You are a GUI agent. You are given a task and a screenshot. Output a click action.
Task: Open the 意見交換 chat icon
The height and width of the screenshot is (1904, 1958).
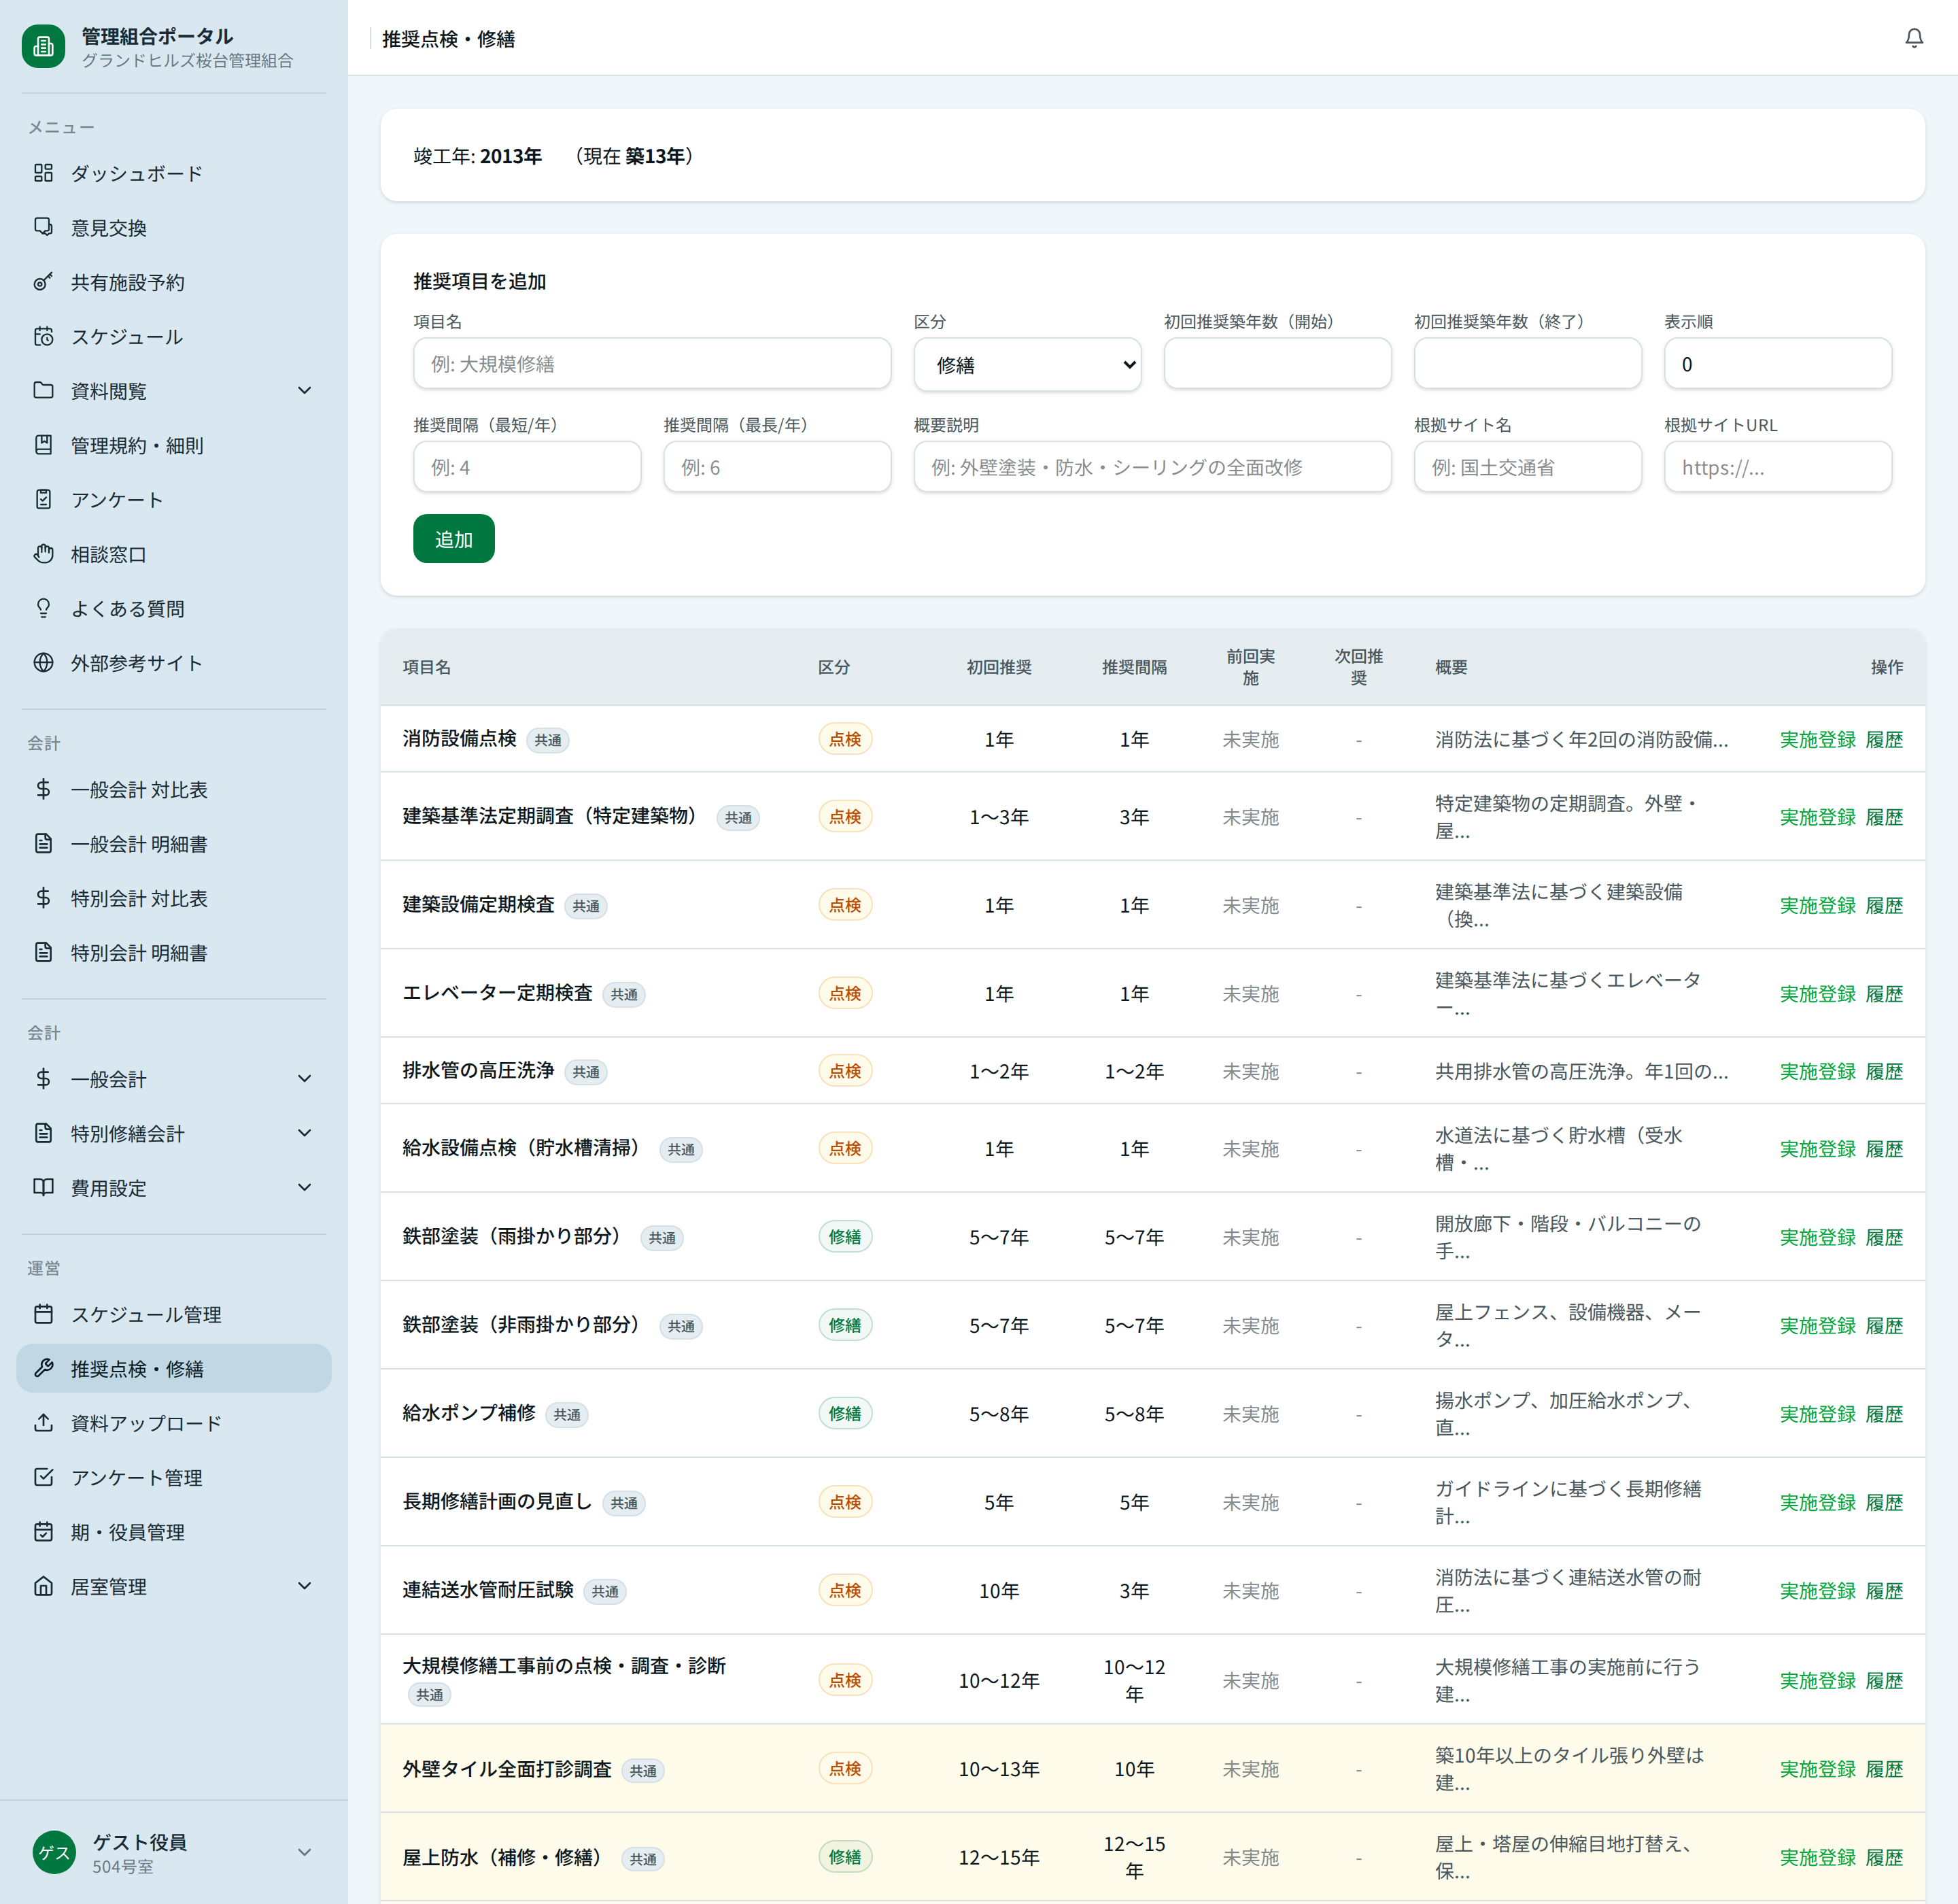pyautogui.click(x=43, y=227)
